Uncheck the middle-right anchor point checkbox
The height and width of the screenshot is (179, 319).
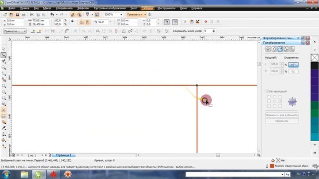pyautogui.click(x=280, y=101)
